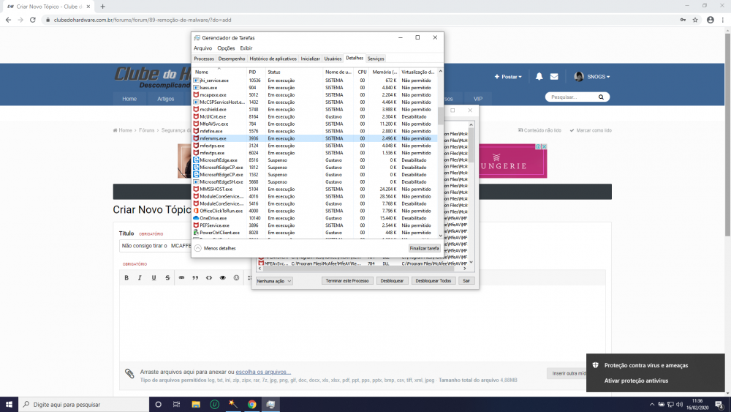Click the notifications bell icon
This screenshot has width=731, height=412.
pos(539,76)
